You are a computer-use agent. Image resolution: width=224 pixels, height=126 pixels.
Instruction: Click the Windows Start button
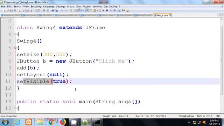coord(5,122)
